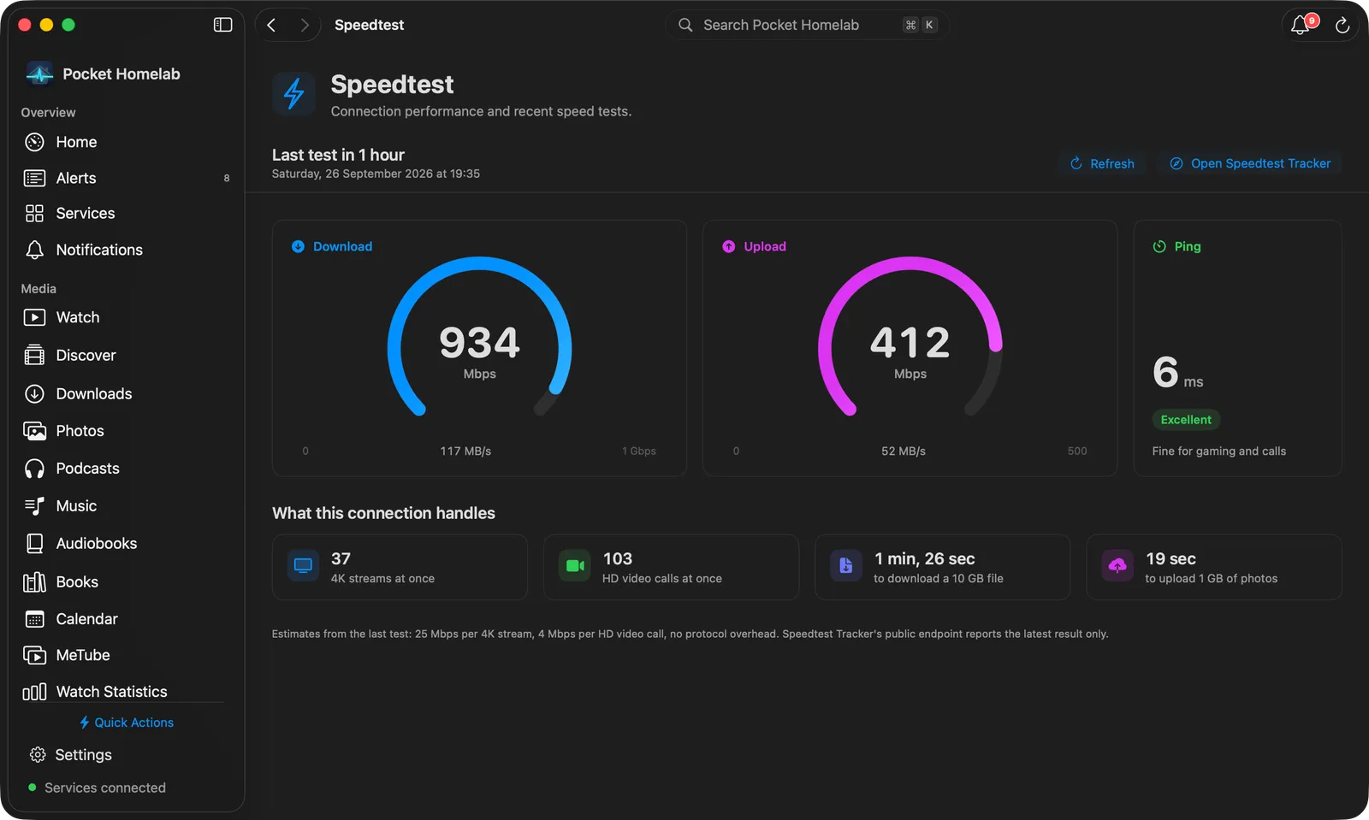Click the HD video calls camera icon
The width and height of the screenshot is (1369, 820).
(575, 566)
